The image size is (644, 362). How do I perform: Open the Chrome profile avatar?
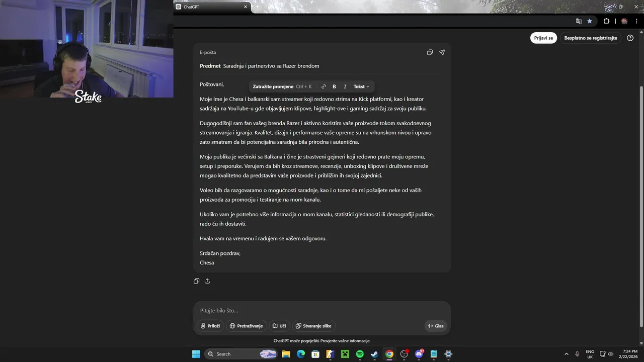(624, 21)
